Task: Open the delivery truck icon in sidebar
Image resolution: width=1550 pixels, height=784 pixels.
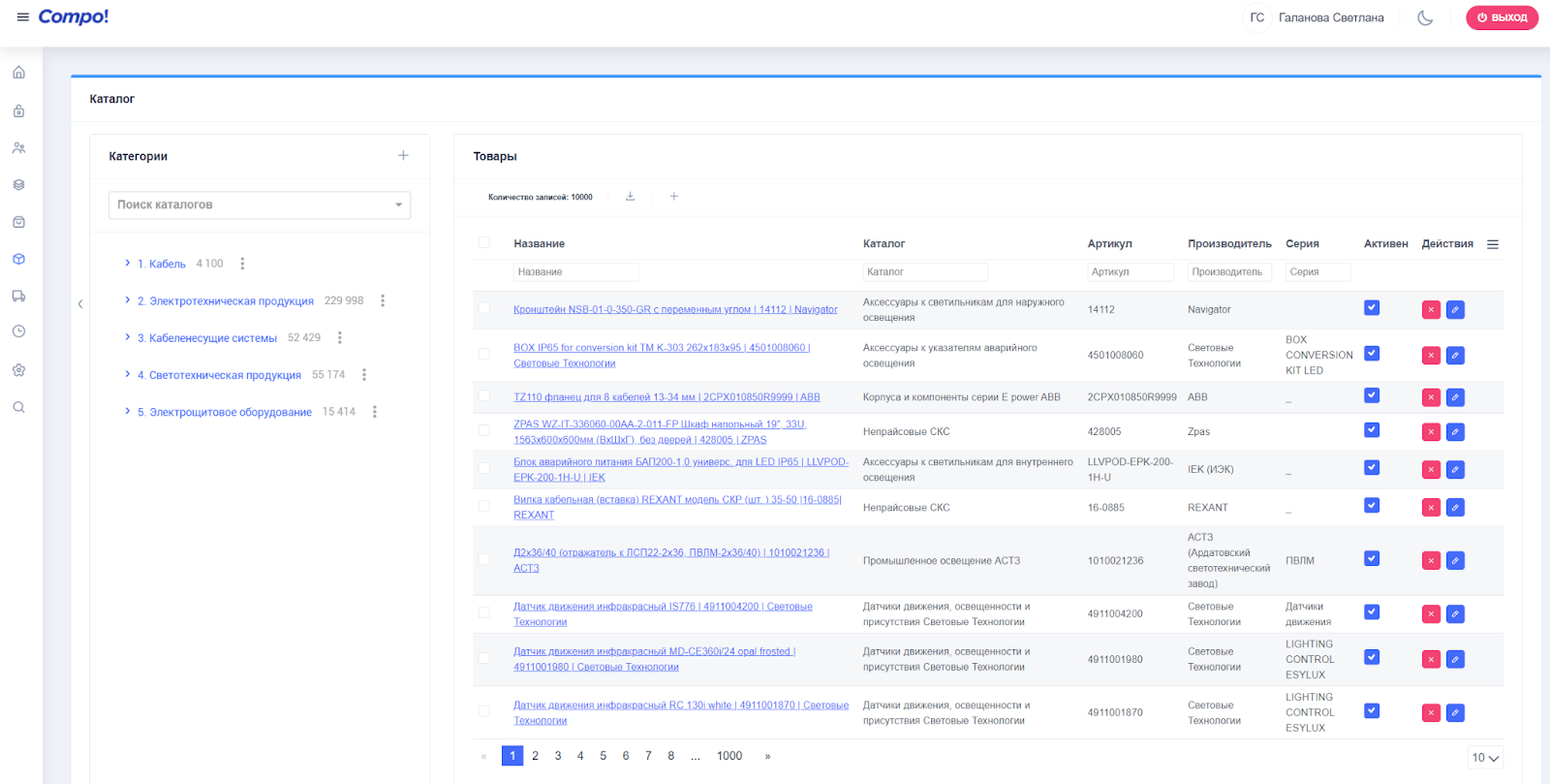Action: 18,297
